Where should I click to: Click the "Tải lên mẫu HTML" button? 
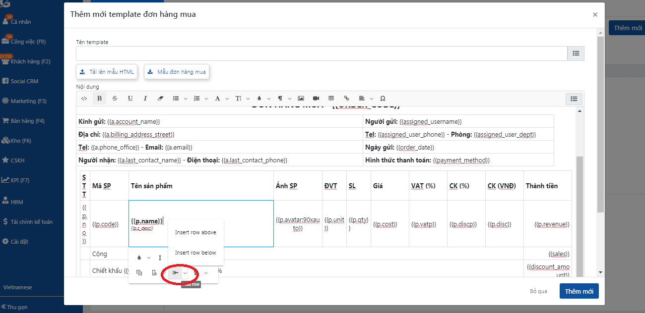tap(107, 72)
